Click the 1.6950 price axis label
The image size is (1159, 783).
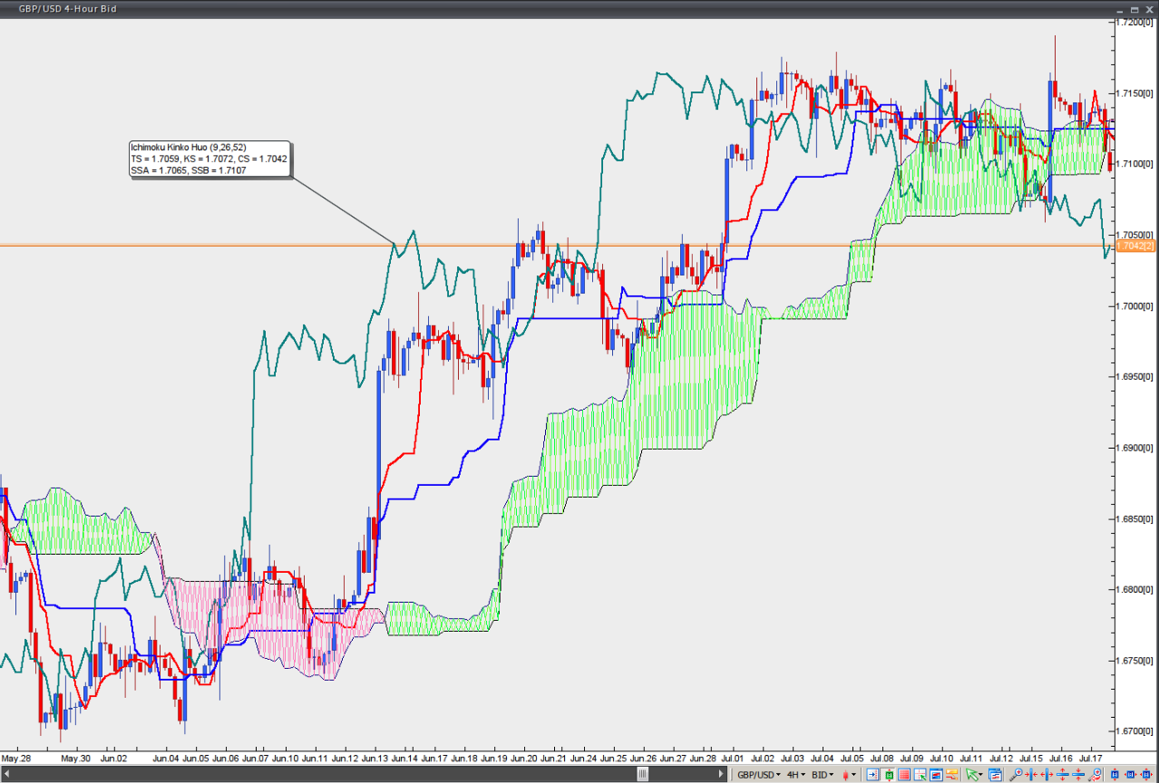pos(1133,376)
